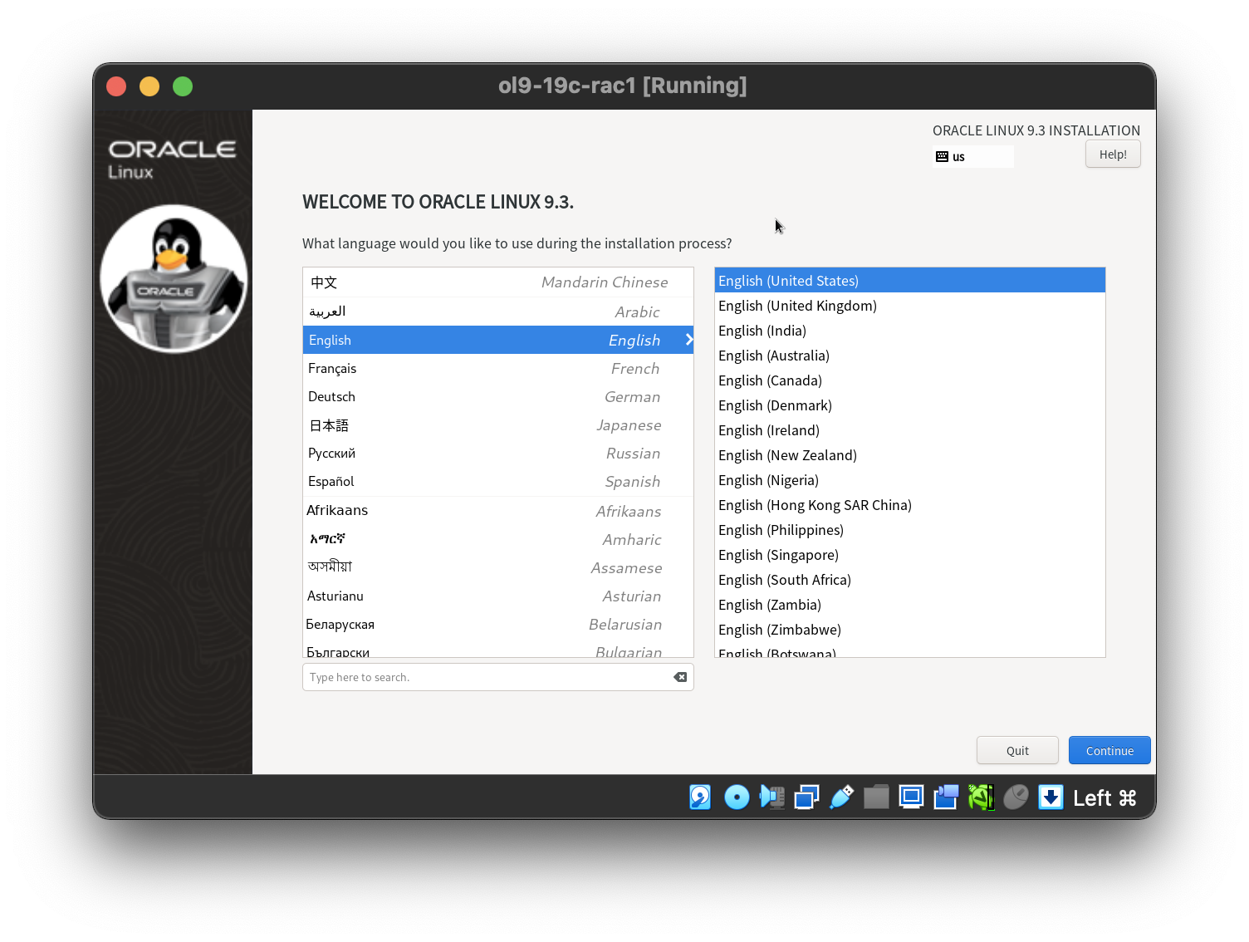Select Mandarin Chinese language row
The width and height of the screenshot is (1249, 942).
point(498,282)
